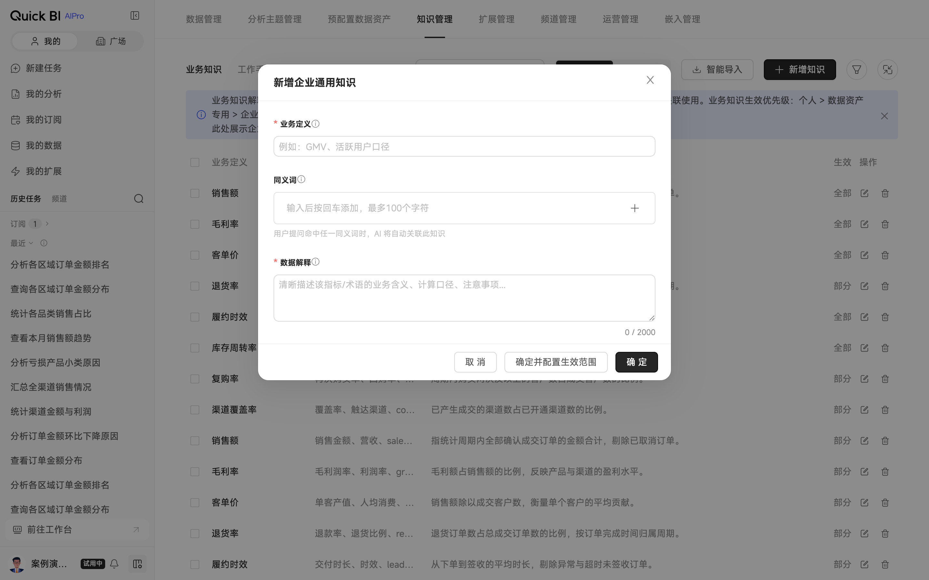Open notifications bell icon
Screen dimensions: 929x580
tap(115, 564)
